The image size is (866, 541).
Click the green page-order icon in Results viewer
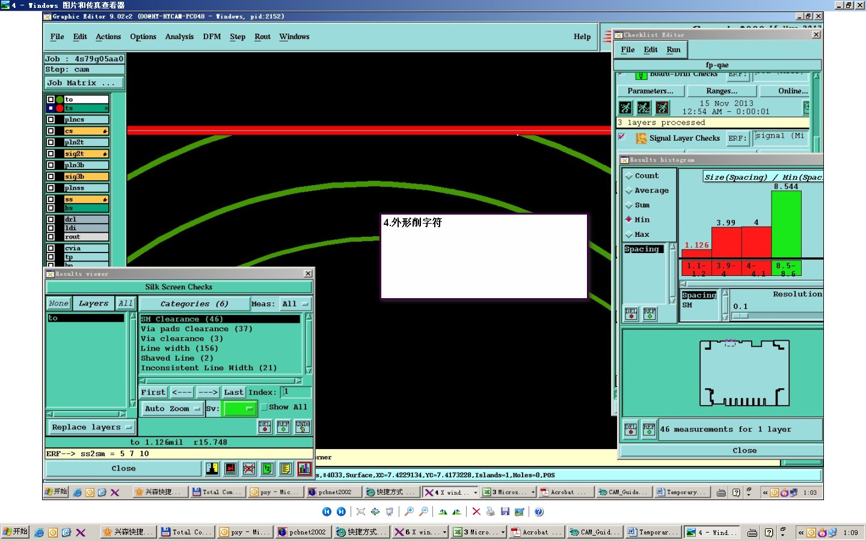[x=268, y=468]
